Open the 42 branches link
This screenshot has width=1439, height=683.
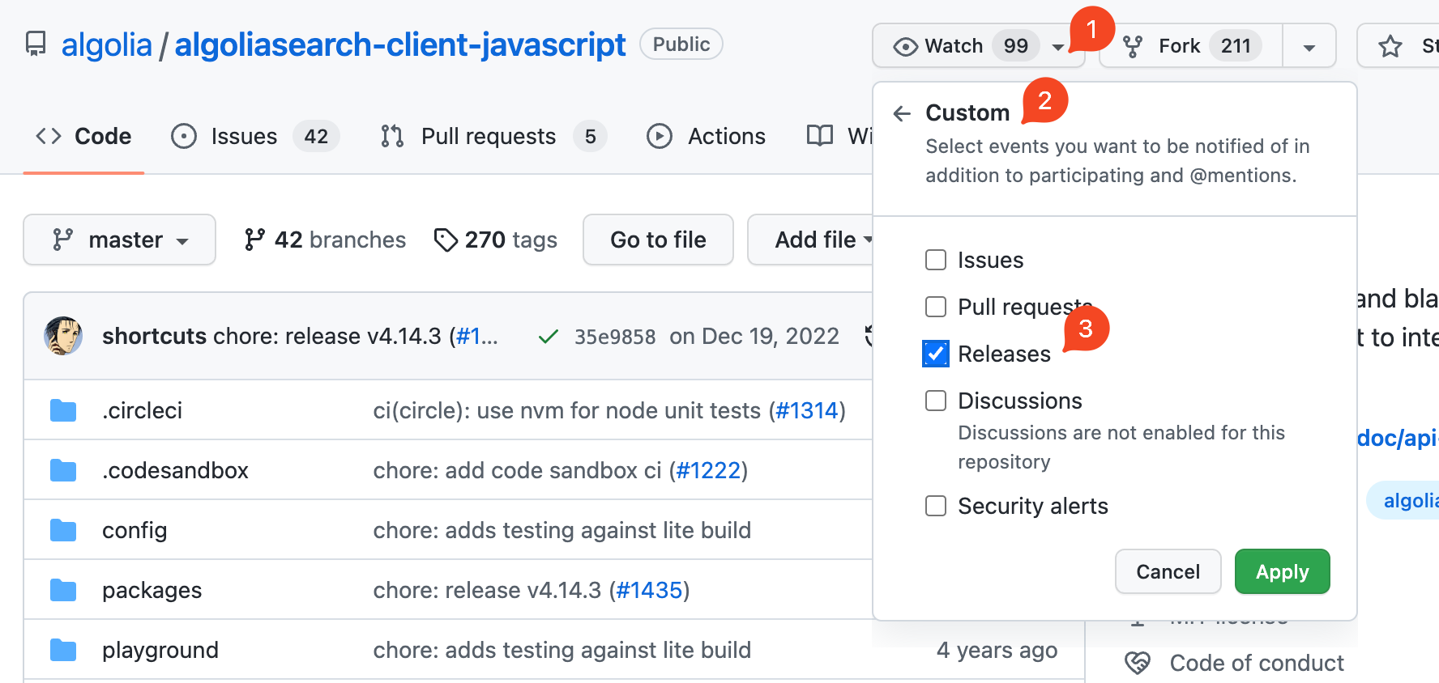pos(326,240)
